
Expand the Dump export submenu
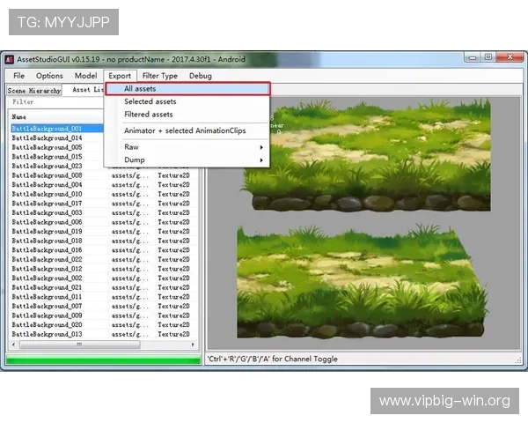point(187,160)
